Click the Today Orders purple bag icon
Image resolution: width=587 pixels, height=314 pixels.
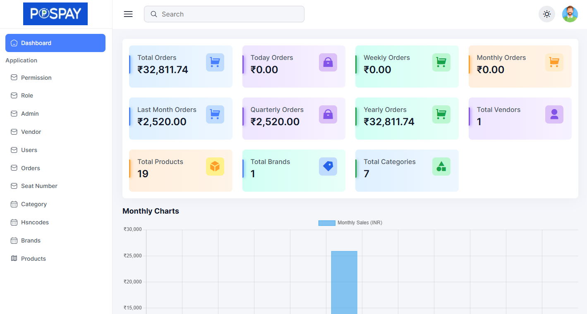(328, 62)
